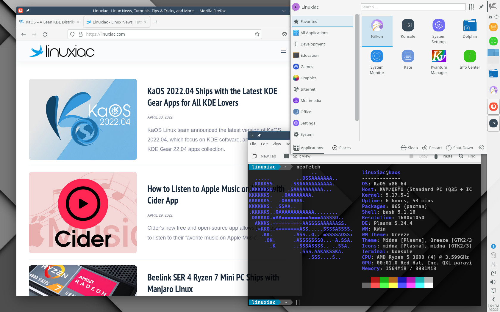This screenshot has height=312, width=500.
Task: Reload the page in Firefox
Action: [x=45, y=34]
